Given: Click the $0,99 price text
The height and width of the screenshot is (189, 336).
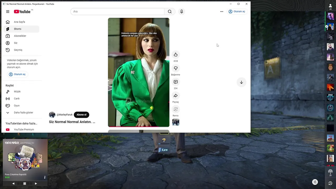Looking at the screenshot, I should 7,177.
